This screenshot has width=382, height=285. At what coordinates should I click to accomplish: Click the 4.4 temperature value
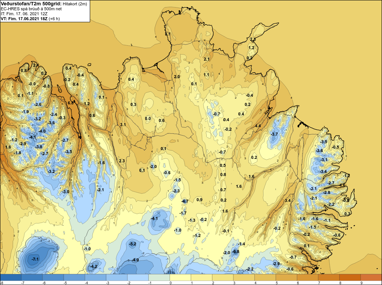258,126
